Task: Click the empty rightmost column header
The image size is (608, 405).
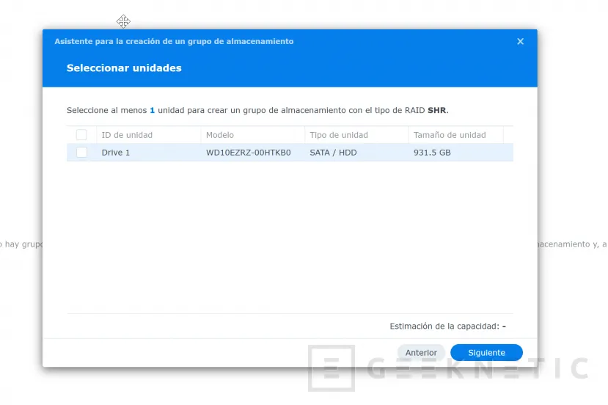Action: point(508,135)
